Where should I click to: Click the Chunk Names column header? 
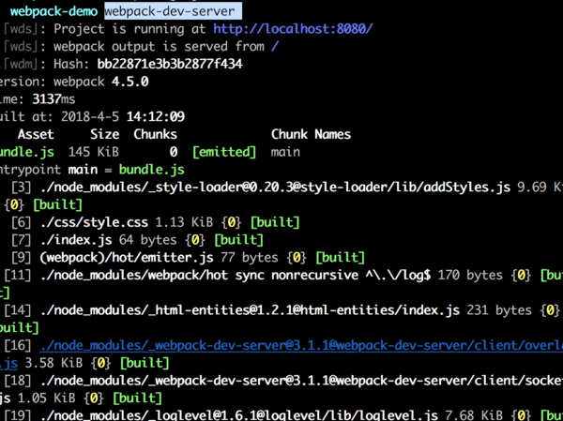coord(311,134)
